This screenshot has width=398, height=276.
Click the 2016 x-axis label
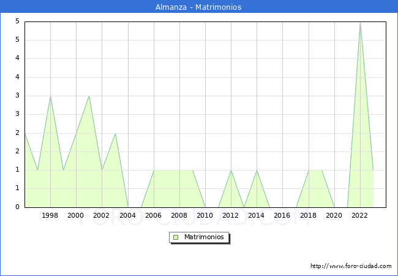[282, 215]
